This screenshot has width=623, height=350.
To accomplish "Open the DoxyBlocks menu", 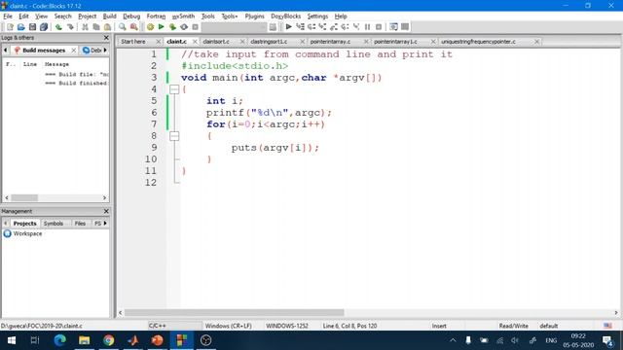I will tap(285, 17).
